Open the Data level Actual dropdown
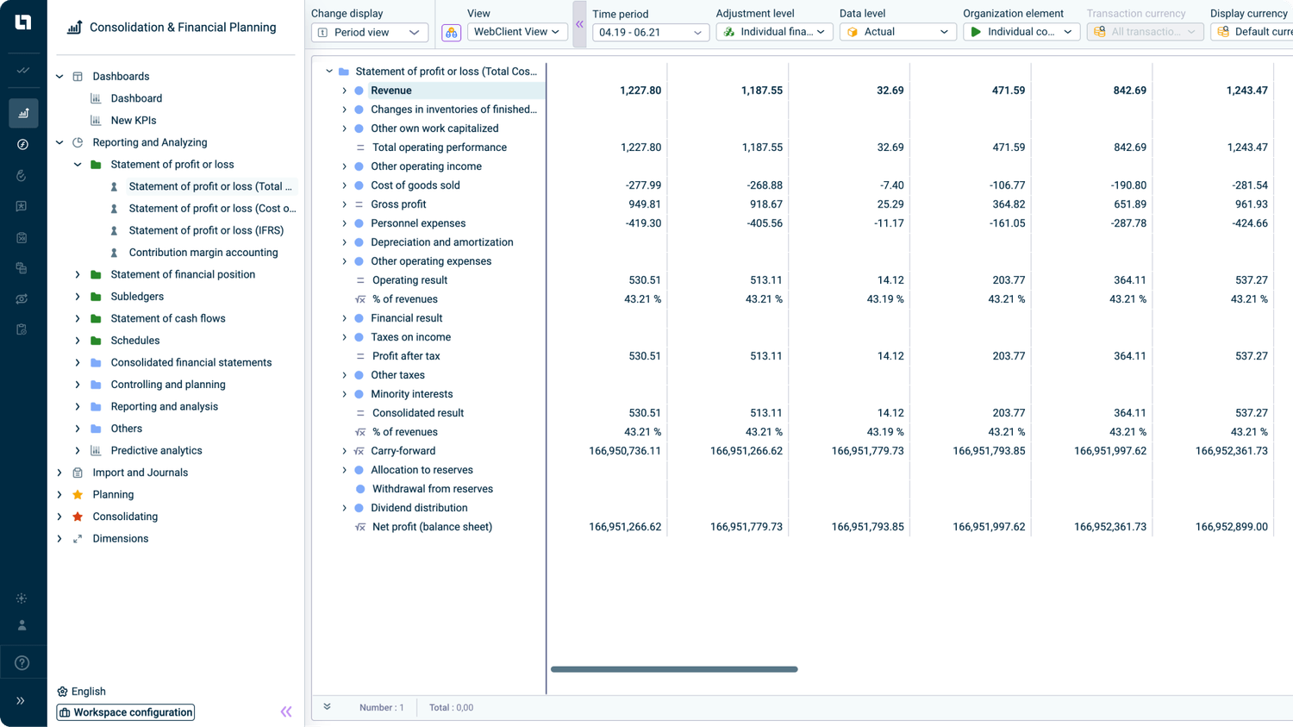 (x=897, y=33)
